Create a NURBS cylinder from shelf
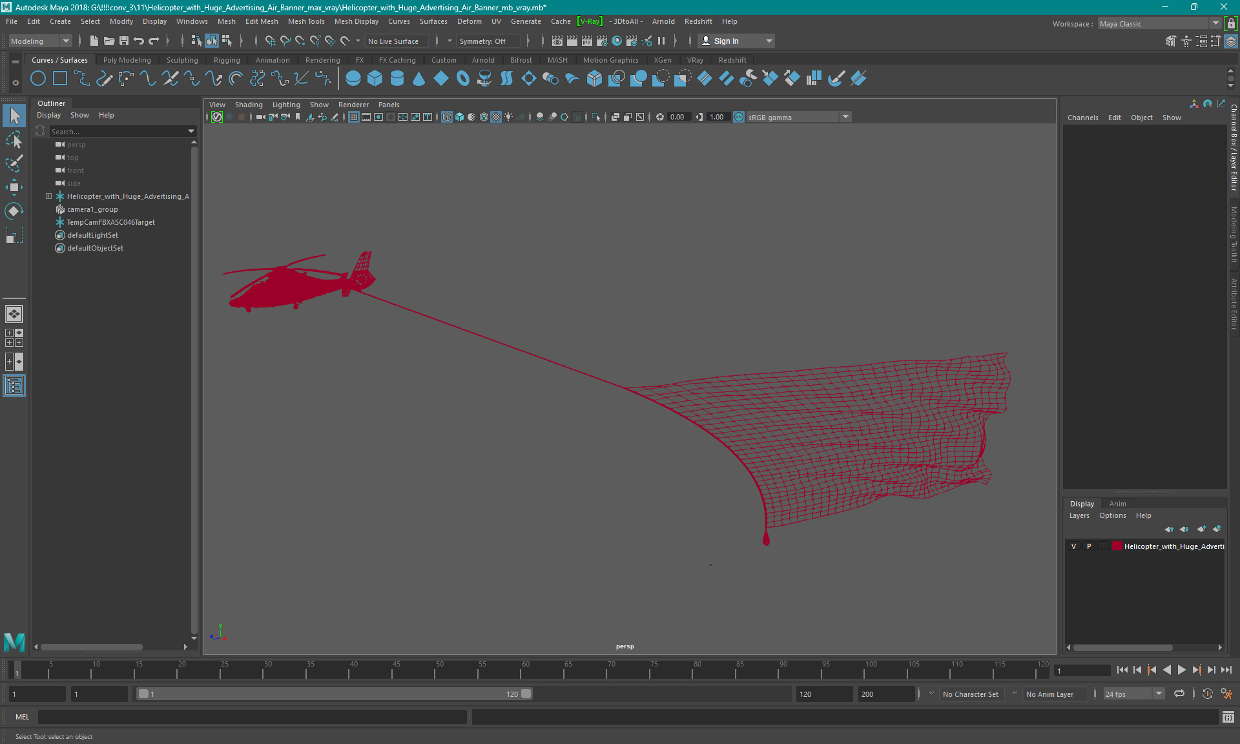Image resolution: width=1240 pixels, height=744 pixels. [397, 79]
